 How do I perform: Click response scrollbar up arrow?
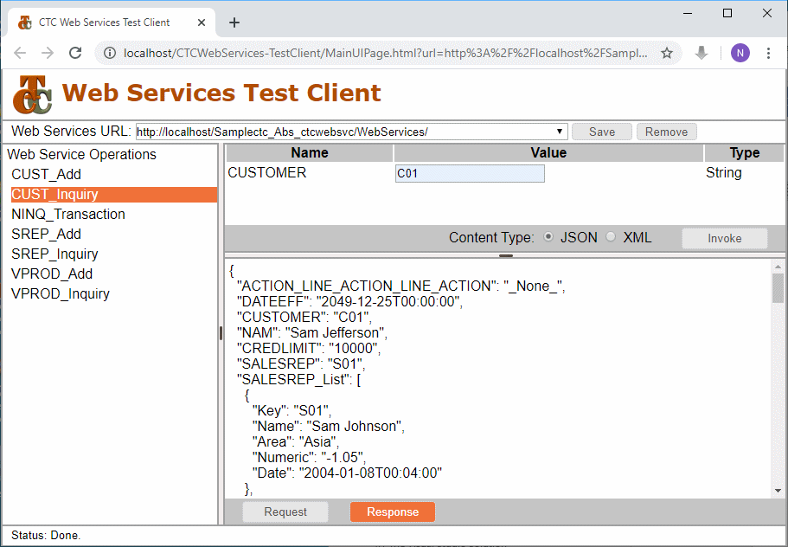tap(778, 267)
